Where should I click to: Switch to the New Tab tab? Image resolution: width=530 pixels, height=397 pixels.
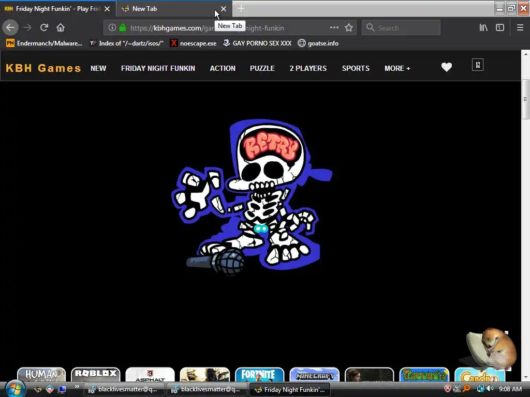pyautogui.click(x=174, y=9)
